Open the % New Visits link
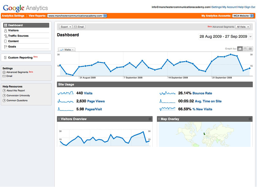The height and width of the screenshot is (187, 257). [x=202, y=109]
